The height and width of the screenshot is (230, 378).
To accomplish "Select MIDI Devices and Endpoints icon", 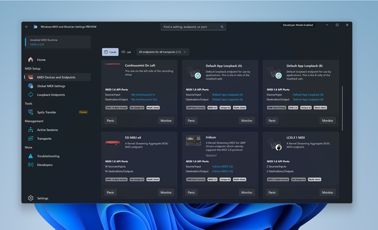I will click(x=30, y=77).
